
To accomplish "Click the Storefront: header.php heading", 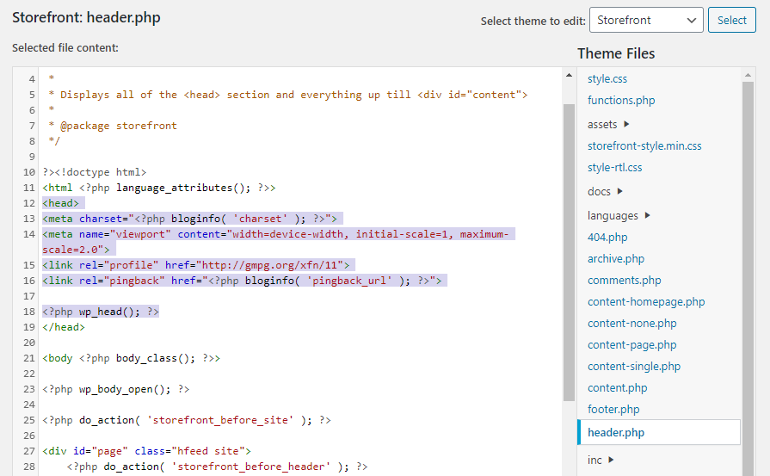I will (86, 18).
